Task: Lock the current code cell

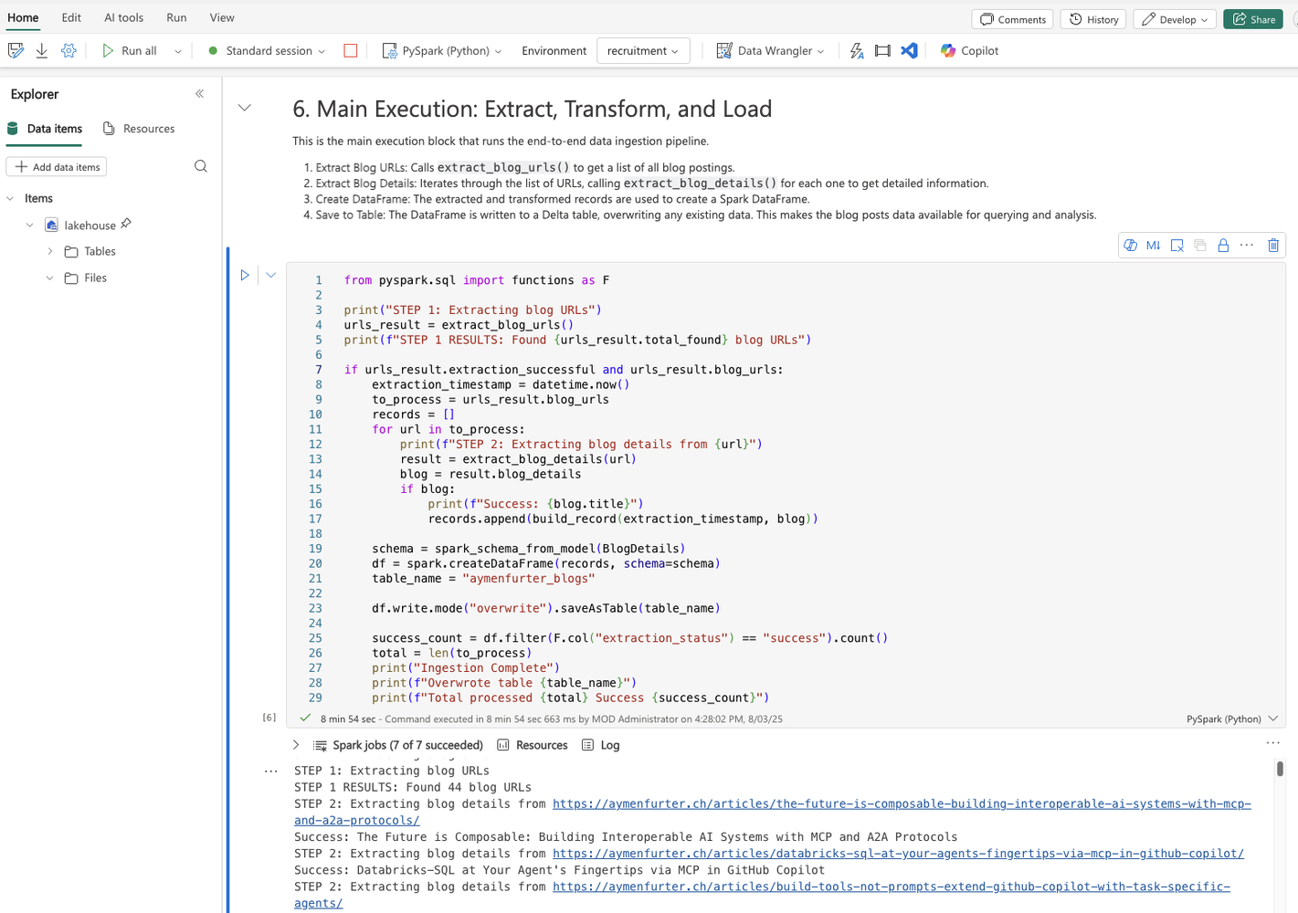Action: coord(1223,245)
